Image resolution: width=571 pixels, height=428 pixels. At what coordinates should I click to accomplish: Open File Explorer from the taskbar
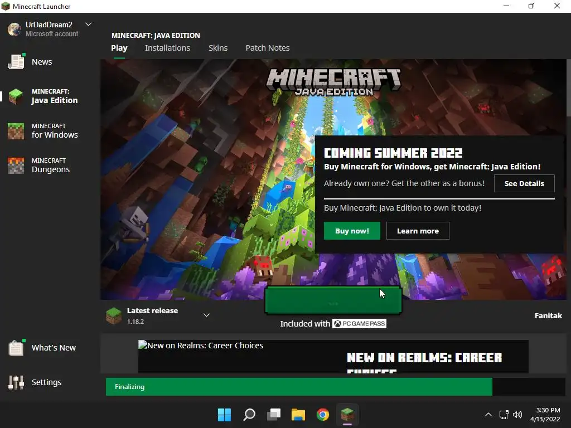(298, 415)
